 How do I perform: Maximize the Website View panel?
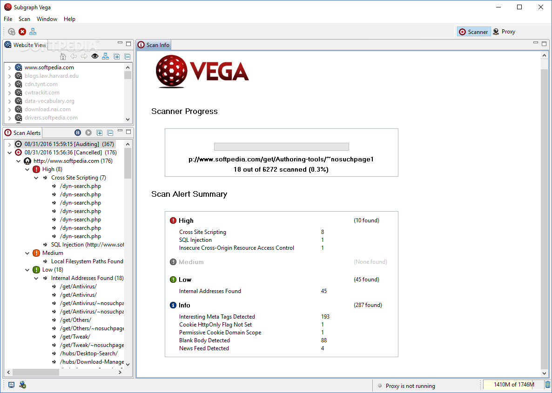tap(128, 44)
